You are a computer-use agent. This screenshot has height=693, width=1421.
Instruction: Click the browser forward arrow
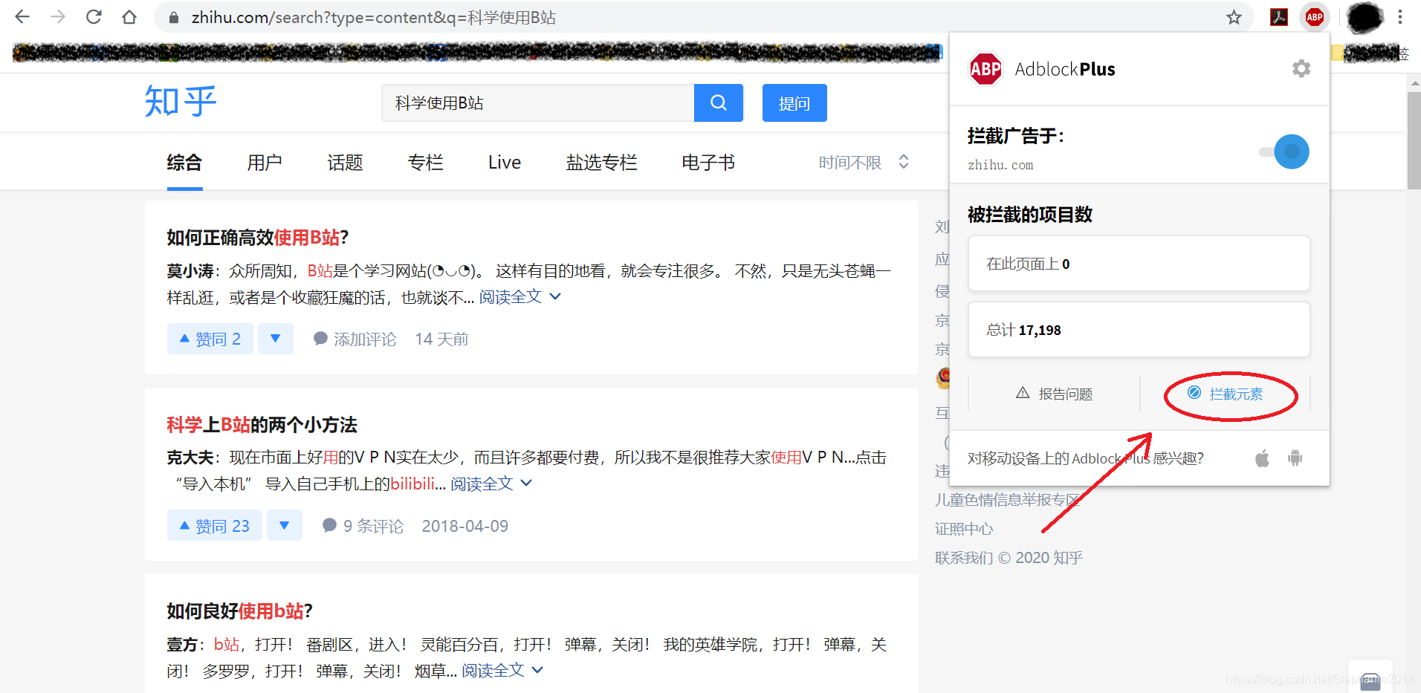tap(58, 16)
